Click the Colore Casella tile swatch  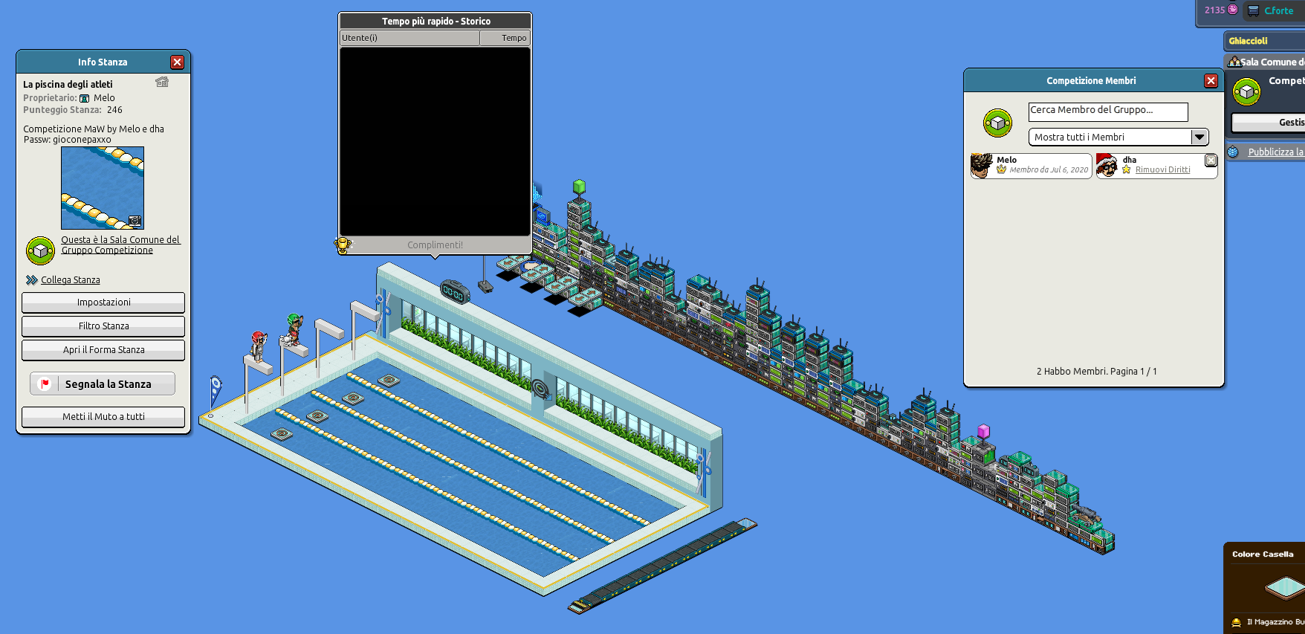click(x=1284, y=588)
